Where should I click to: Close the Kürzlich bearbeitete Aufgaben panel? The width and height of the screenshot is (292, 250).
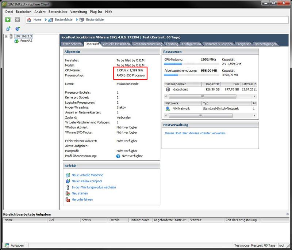[x=287, y=214]
